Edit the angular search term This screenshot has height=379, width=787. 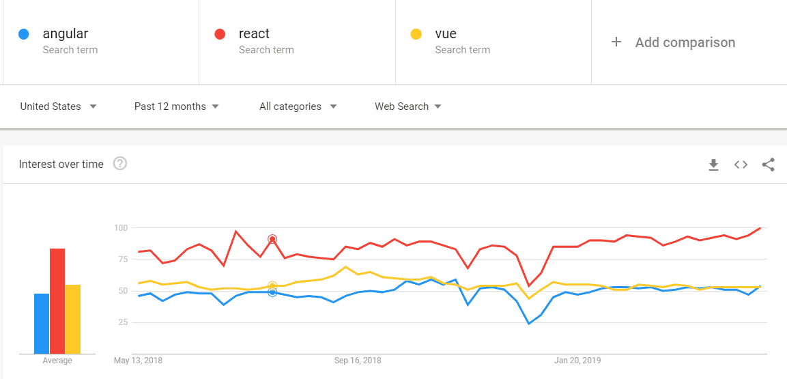click(x=66, y=34)
